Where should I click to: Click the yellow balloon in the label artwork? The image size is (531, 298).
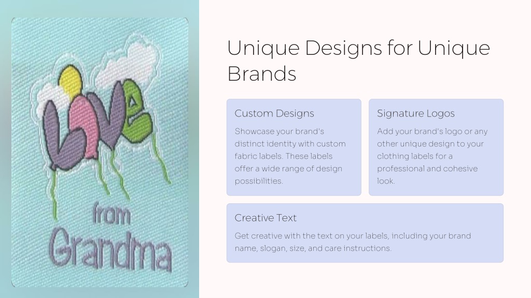70,81
